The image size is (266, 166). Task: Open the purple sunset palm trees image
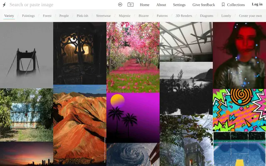click(133, 118)
